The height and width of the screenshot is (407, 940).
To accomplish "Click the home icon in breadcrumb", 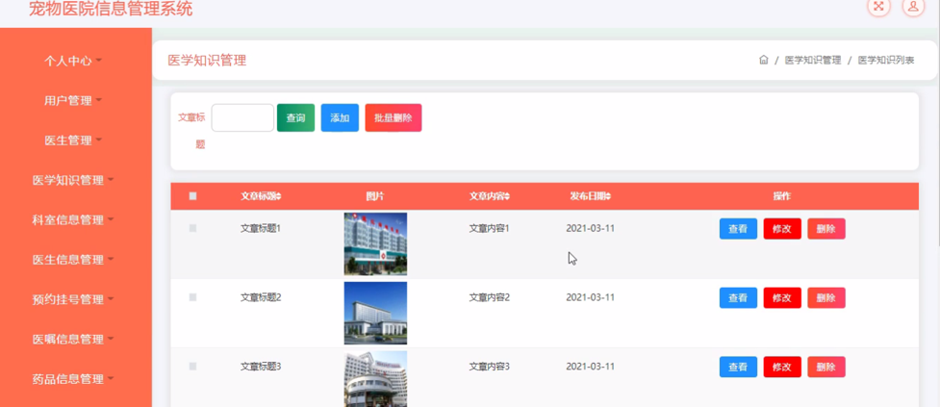I will (764, 60).
